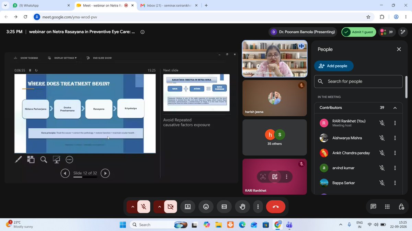
Task: Close the People side panel
Action: click(399, 49)
